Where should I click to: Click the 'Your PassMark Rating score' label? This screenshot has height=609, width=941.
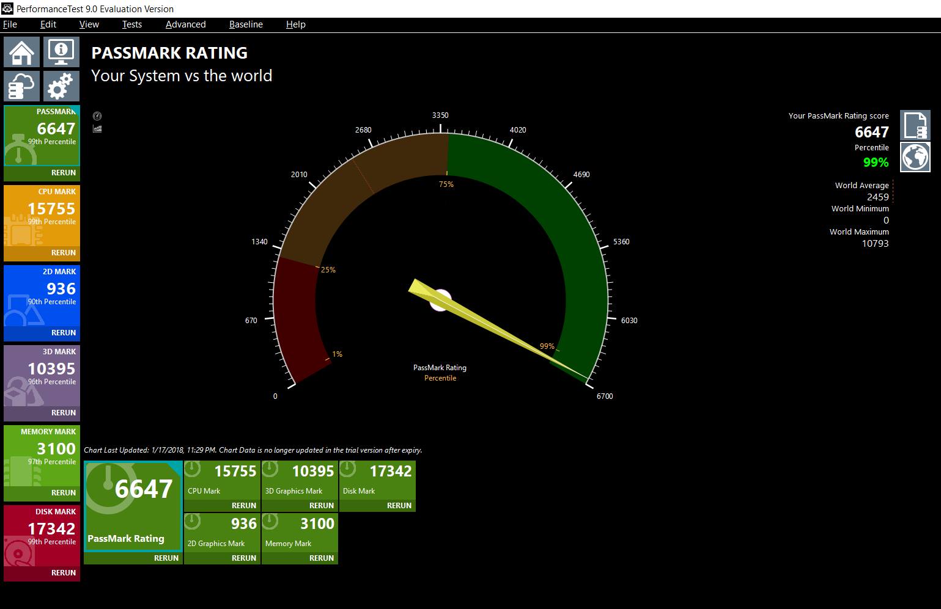click(x=838, y=116)
